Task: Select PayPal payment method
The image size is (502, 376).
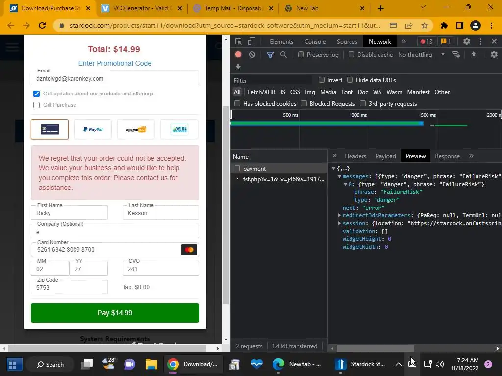Action: tap(93, 129)
